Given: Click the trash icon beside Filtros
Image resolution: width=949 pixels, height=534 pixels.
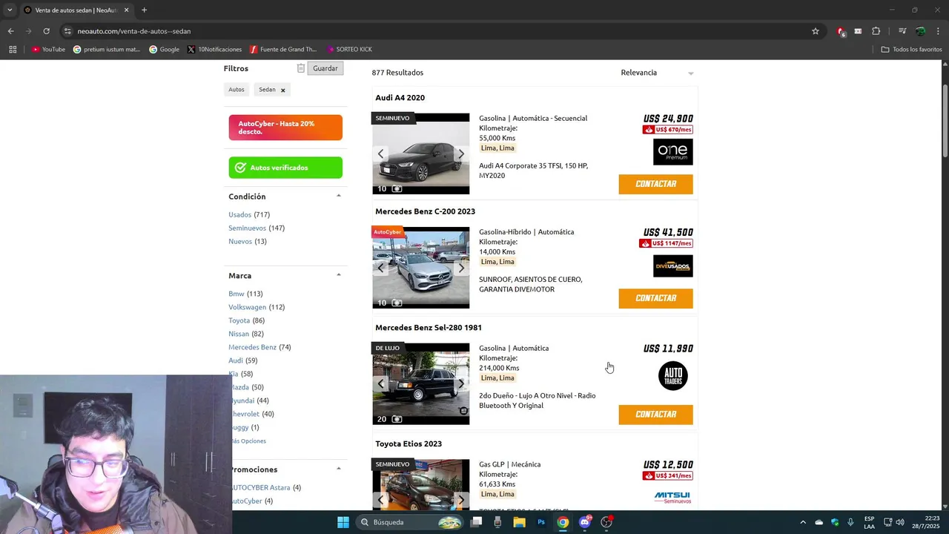Looking at the screenshot, I should click(301, 68).
